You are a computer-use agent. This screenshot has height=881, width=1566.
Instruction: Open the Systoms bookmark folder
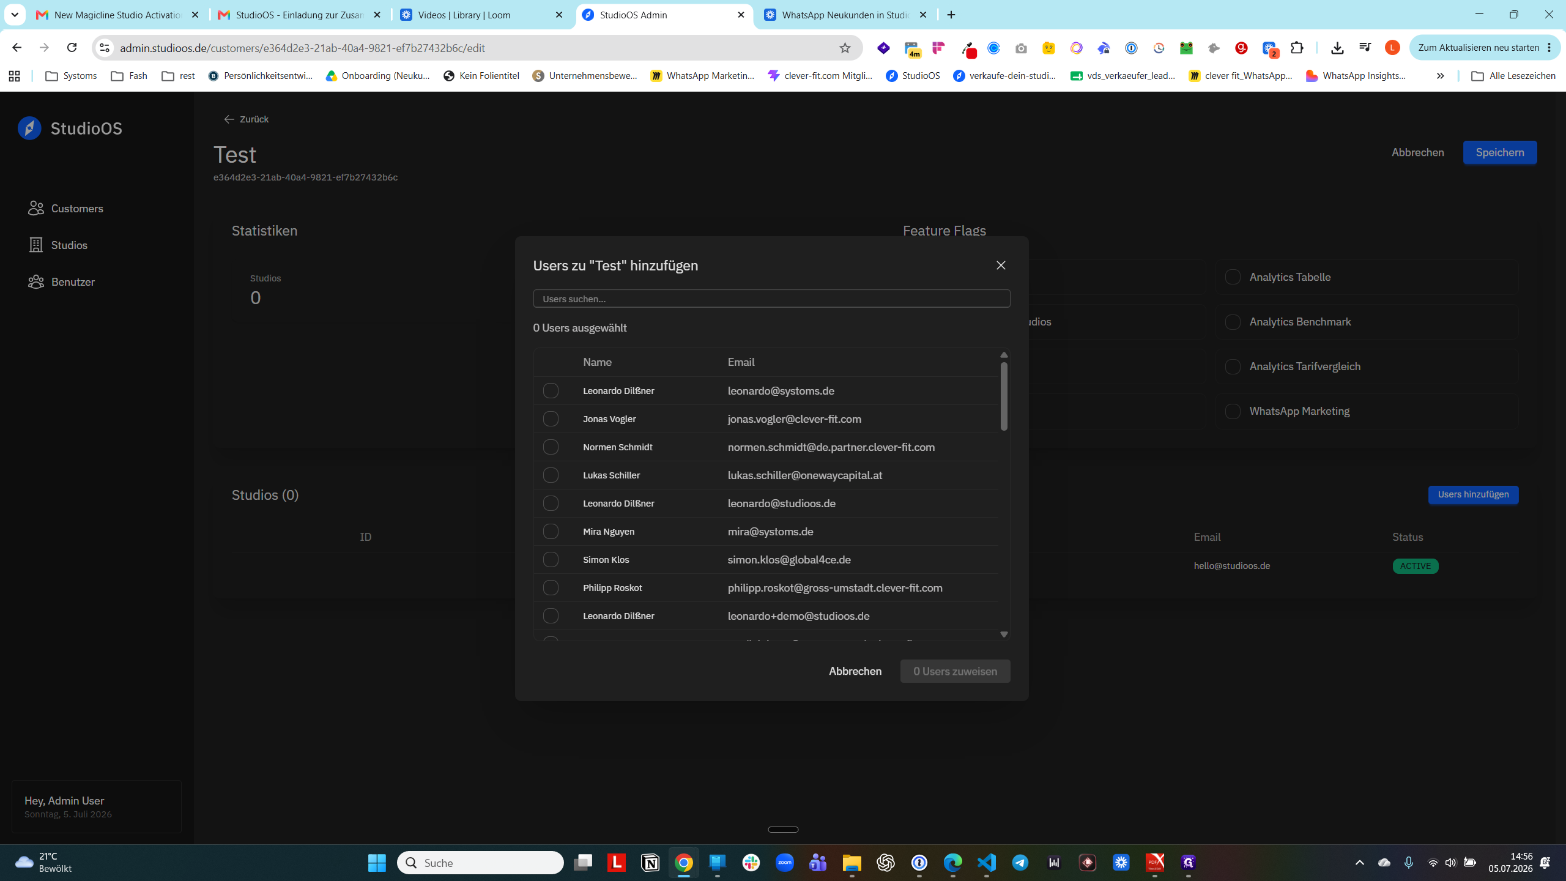point(71,76)
